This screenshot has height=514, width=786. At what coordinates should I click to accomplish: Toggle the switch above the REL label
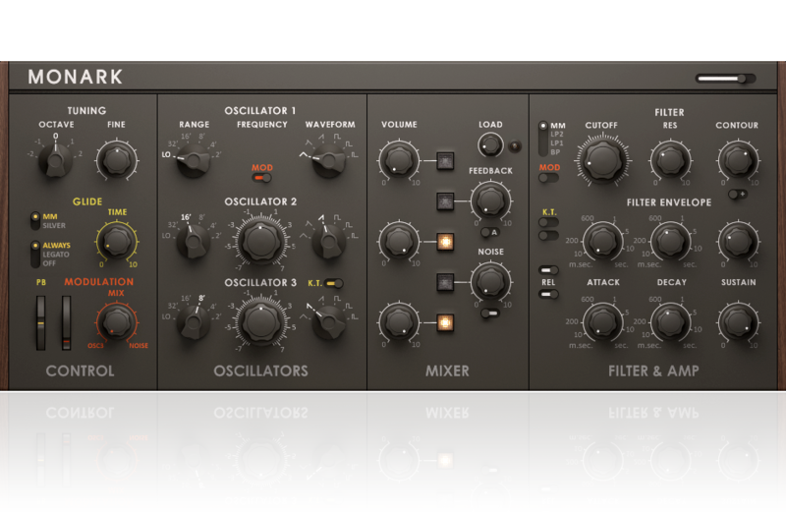[548, 270]
